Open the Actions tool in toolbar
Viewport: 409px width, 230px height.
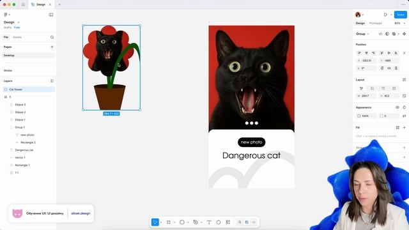point(228,222)
